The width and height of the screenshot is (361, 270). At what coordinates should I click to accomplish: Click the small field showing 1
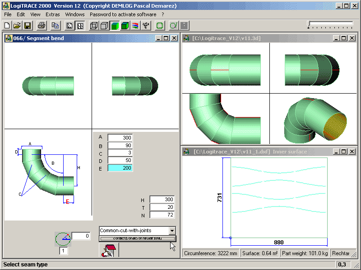click(x=63, y=251)
